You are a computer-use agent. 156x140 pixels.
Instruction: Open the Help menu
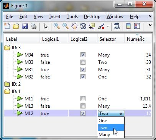click(x=135, y=17)
